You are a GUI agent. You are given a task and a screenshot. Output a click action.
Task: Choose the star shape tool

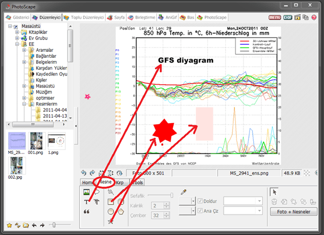110,222
